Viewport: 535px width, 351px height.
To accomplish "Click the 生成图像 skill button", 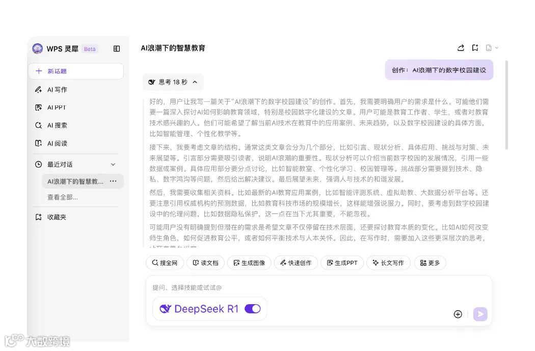I will (x=249, y=263).
